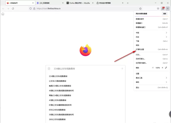Open a new tab with plus button
This screenshot has width=171, height=123.
128,3
